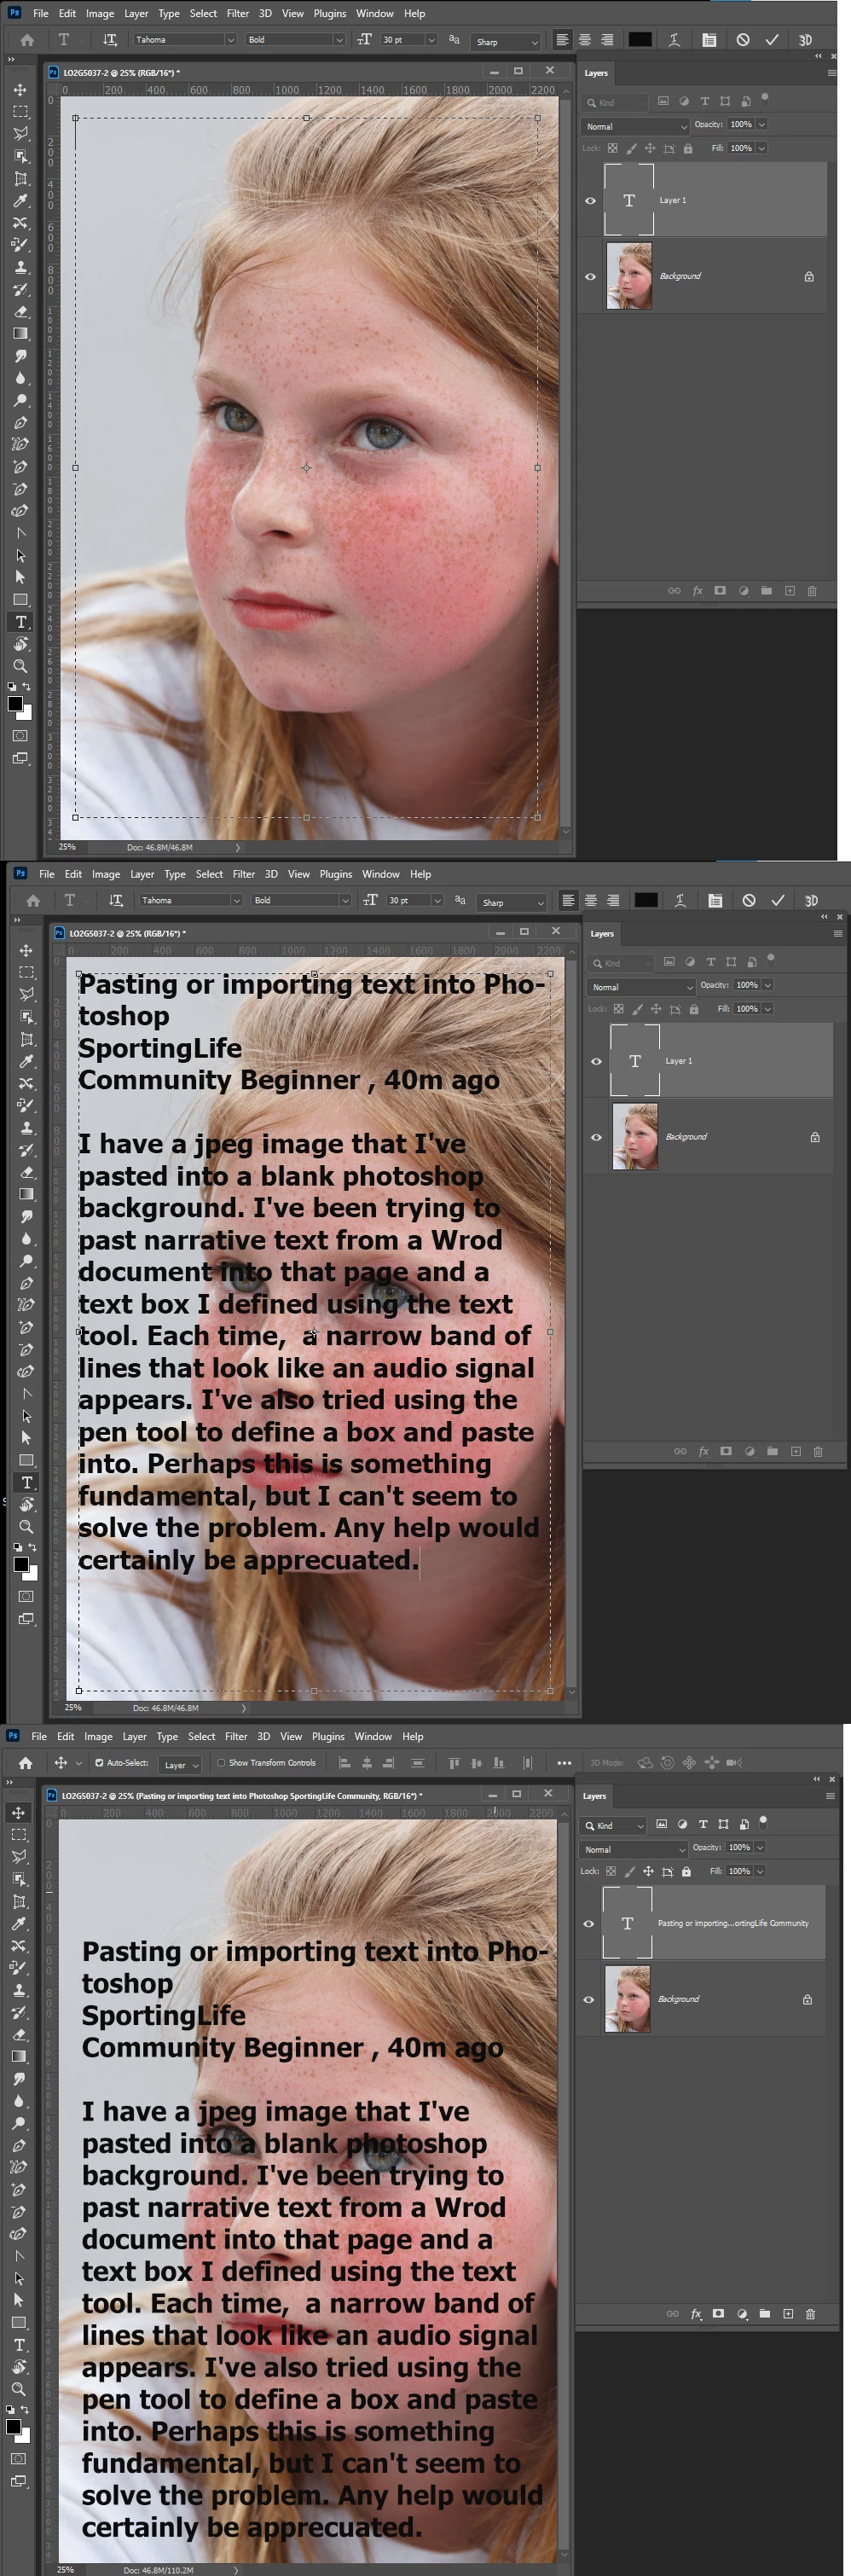Screen dimensions: 851x2576
Task: Delete layer with the trash icon in the middle Layers panel
Action: [x=818, y=1451]
